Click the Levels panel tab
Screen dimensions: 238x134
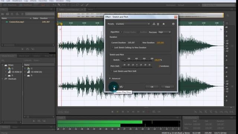(x=61, y=118)
